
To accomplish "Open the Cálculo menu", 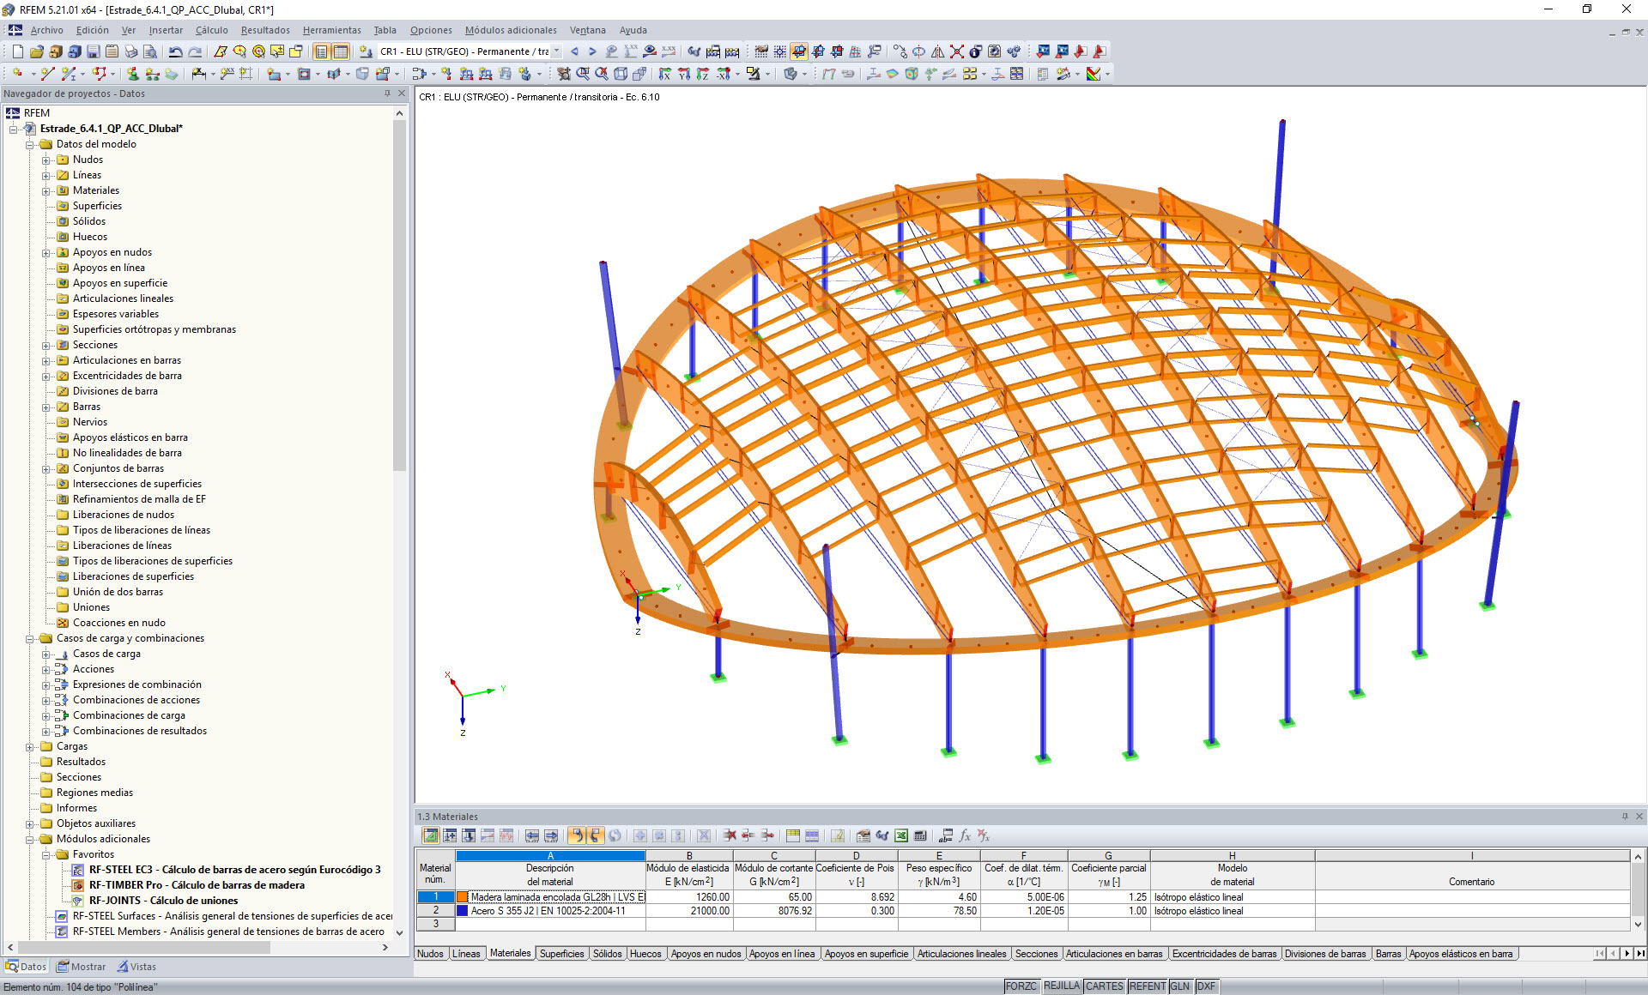I will pyautogui.click(x=211, y=30).
